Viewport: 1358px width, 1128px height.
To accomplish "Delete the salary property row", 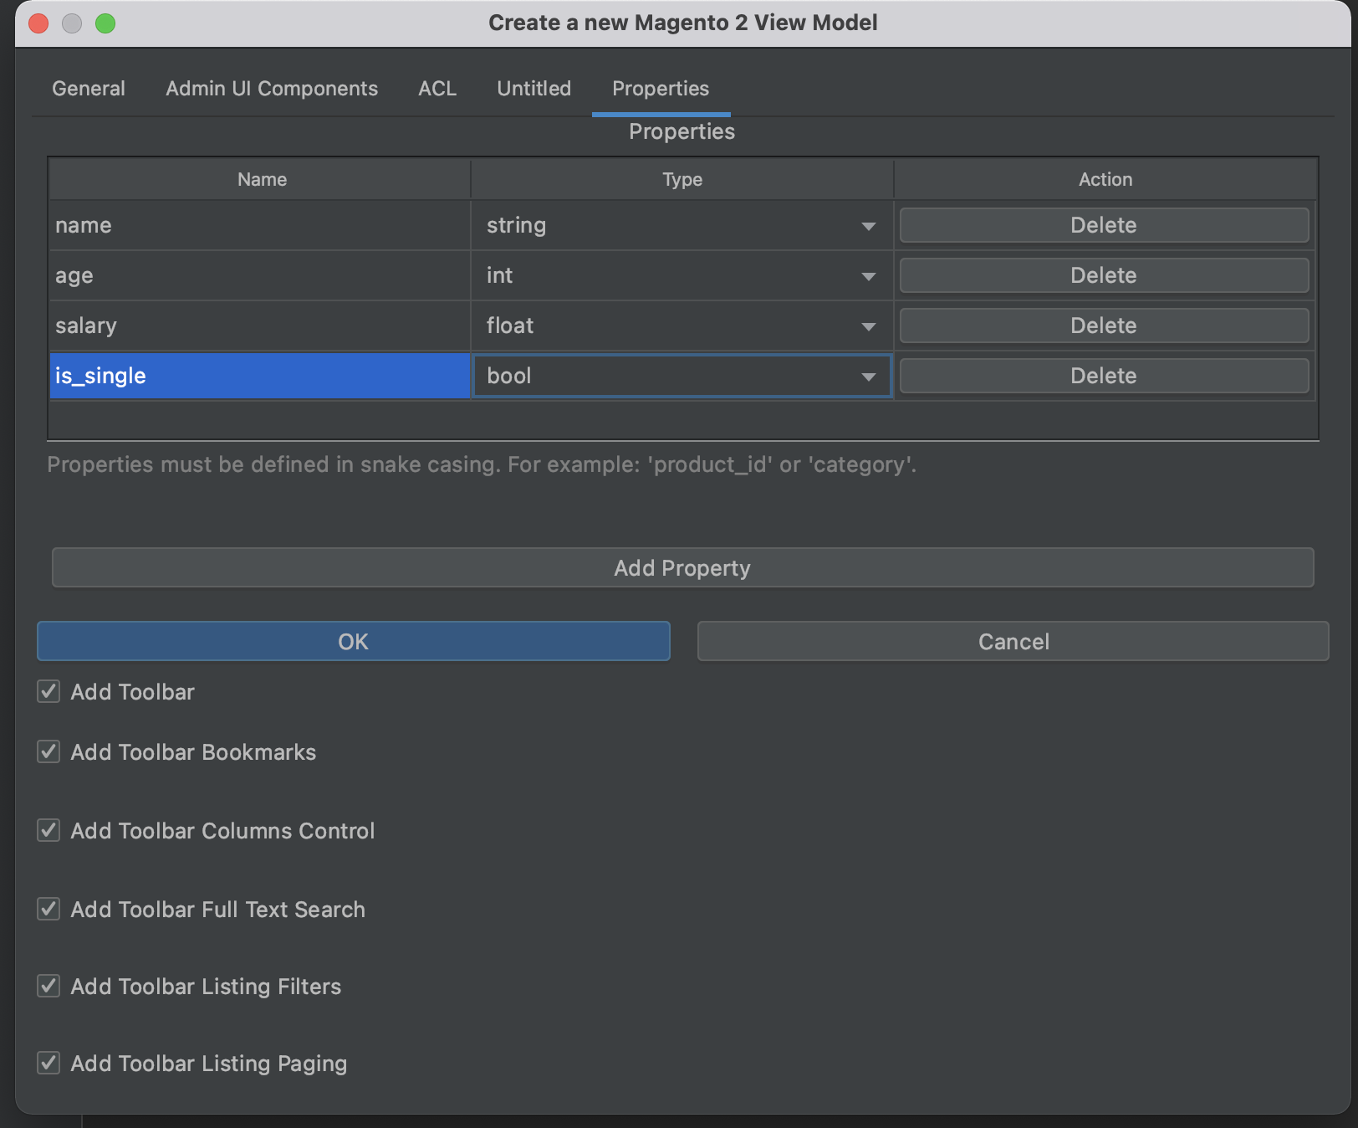I will (x=1104, y=326).
